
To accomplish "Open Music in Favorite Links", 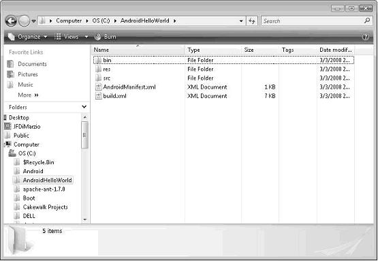I will click(25, 85).
